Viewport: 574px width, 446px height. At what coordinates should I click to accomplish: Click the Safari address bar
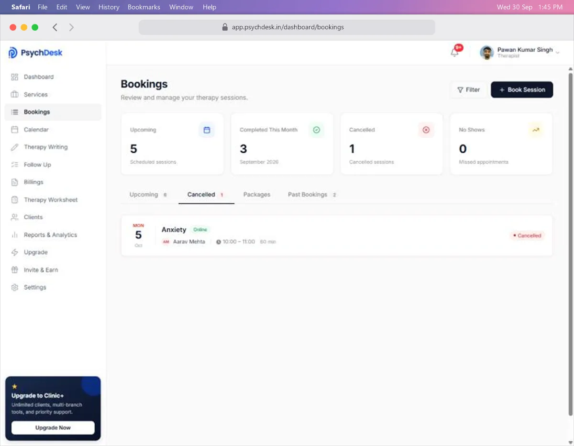(x=287, y=27)
